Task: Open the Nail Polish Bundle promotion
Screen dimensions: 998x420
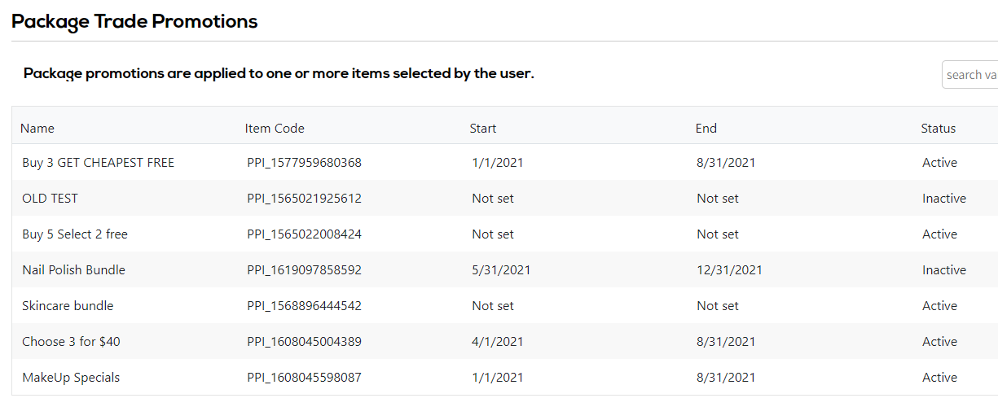Action: point(74,269)
